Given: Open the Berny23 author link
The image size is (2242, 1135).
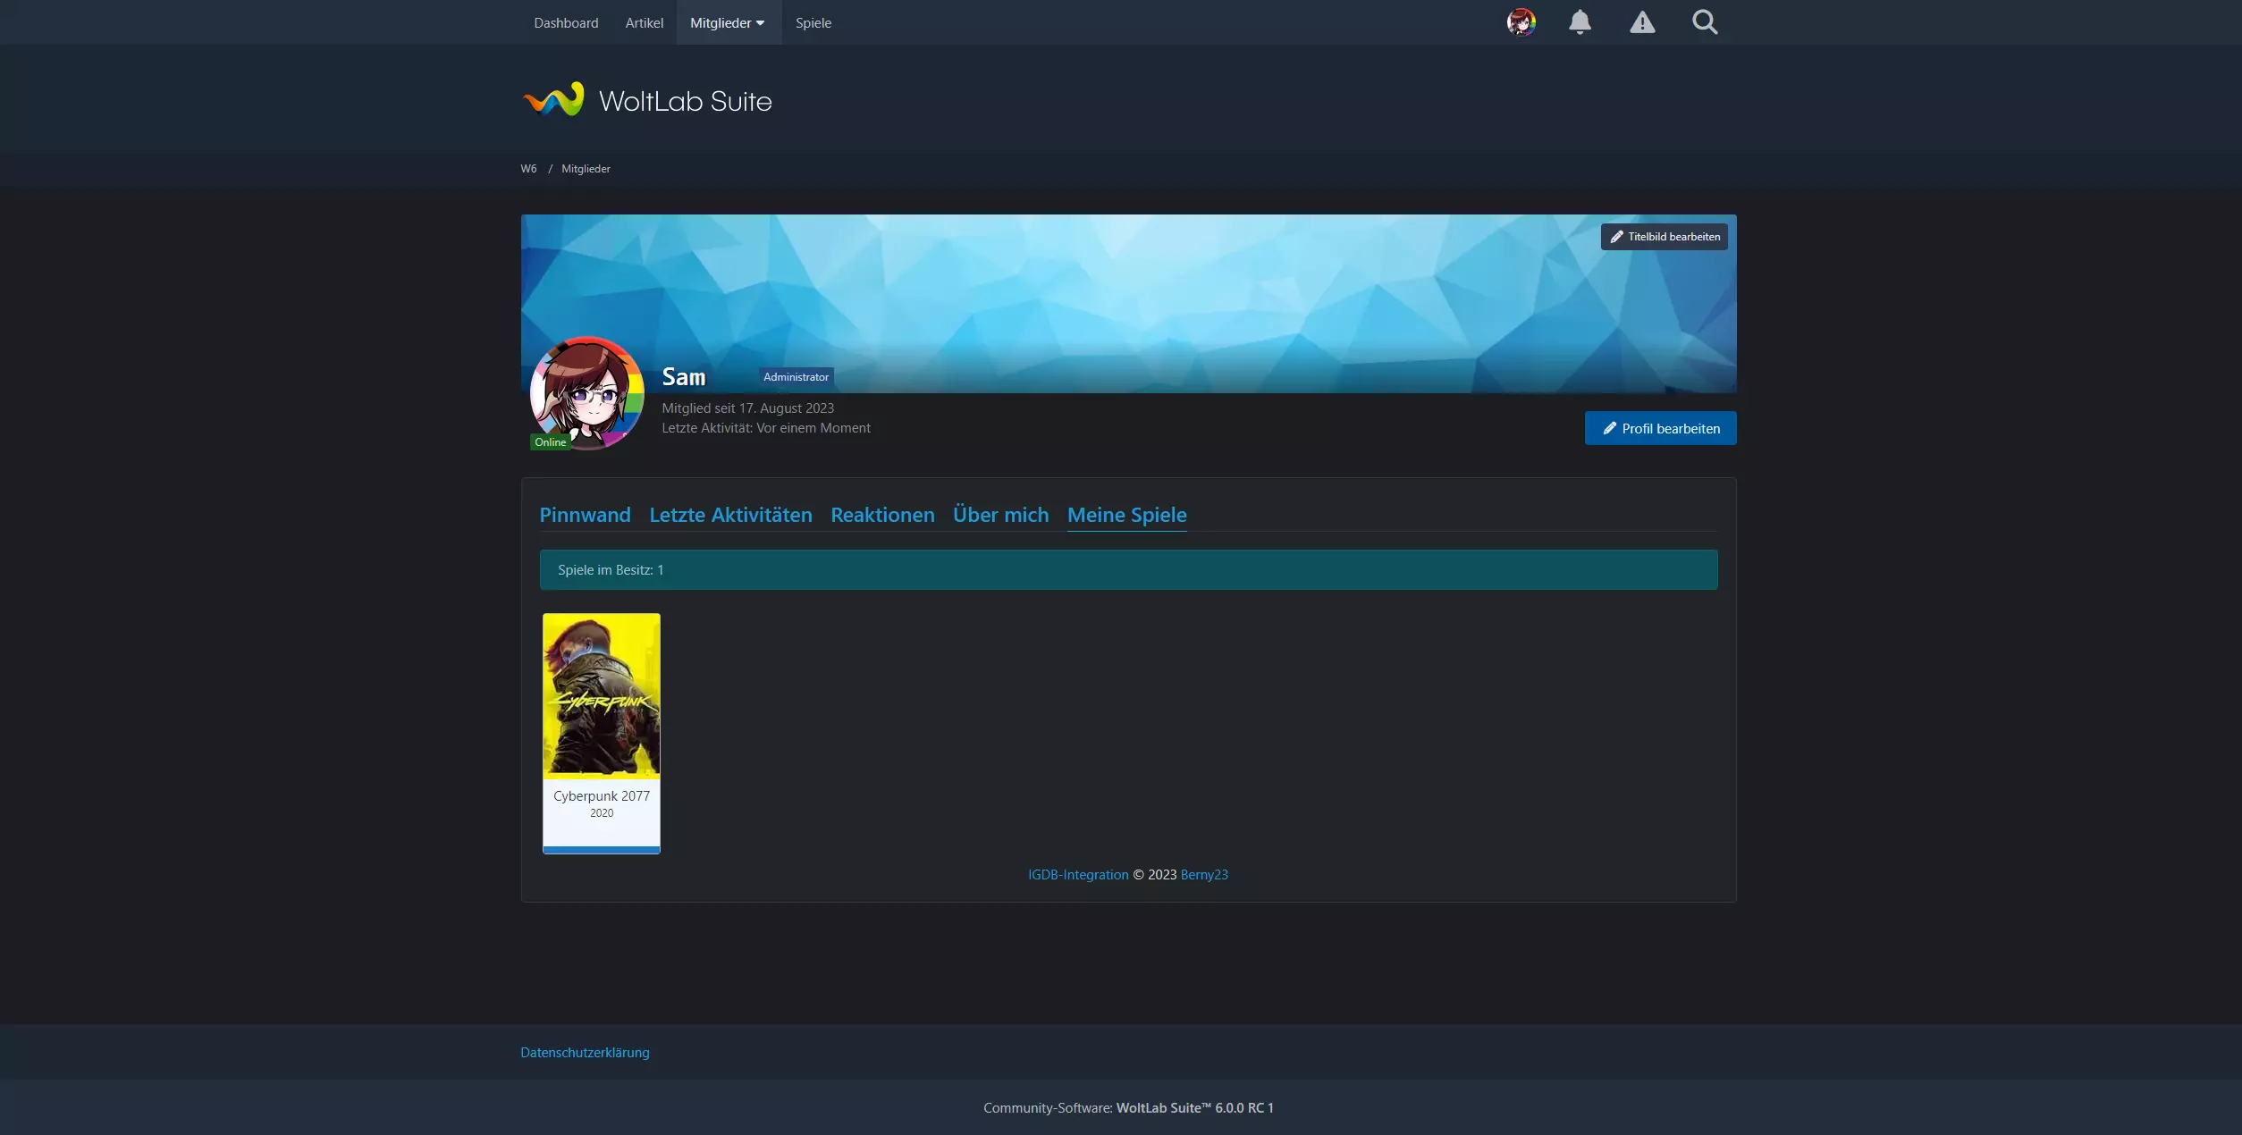Looking at the screenshot, I should [x=1204, y=875].
